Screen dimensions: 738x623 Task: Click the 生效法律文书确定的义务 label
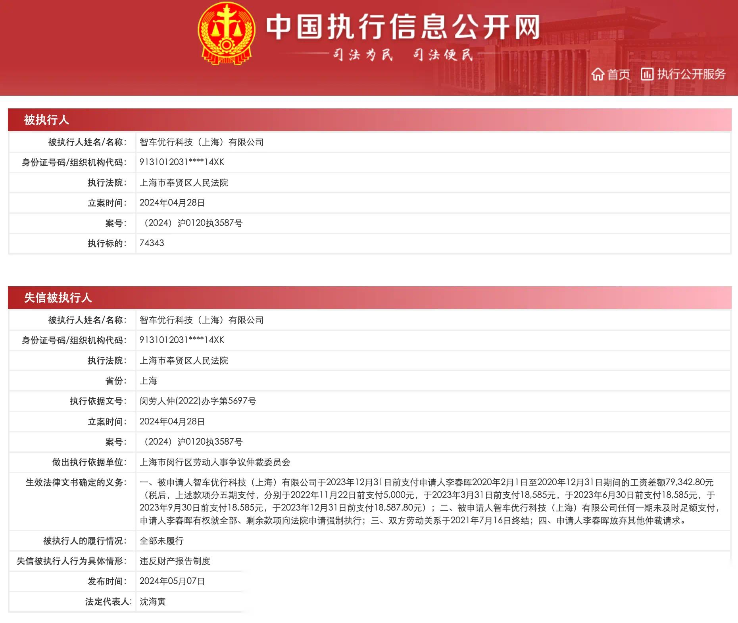coord(76,482)
